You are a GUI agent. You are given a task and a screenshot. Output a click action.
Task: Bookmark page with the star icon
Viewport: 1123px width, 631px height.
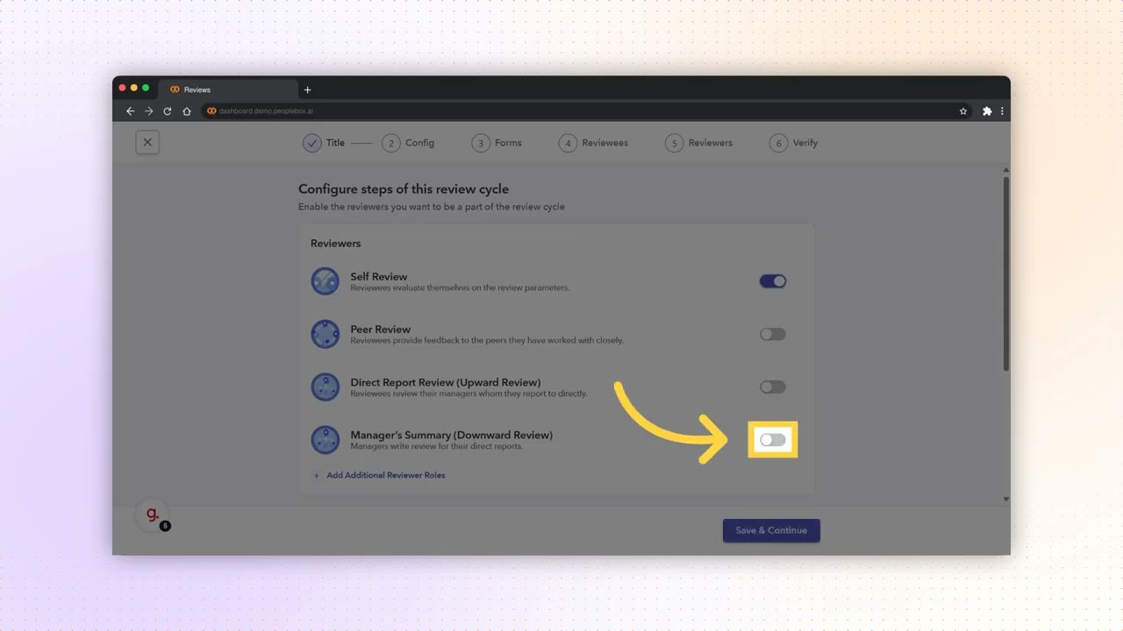pos(963,111)
